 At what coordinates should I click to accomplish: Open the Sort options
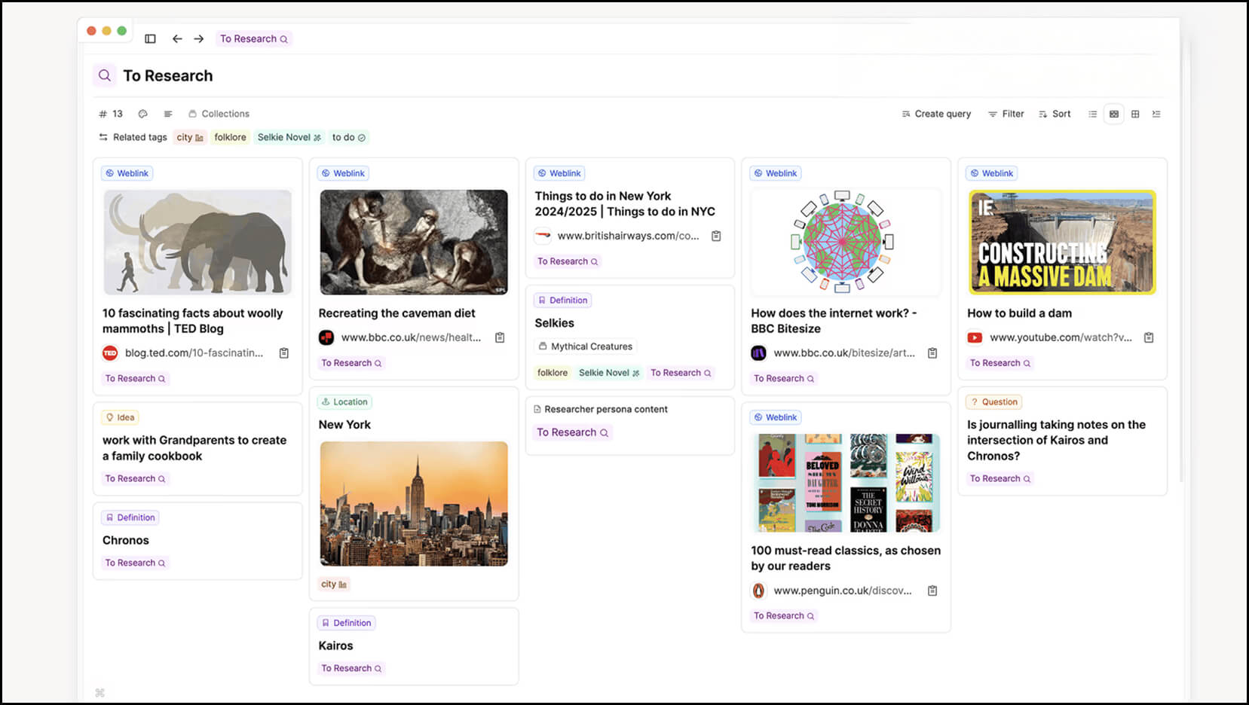(x=1055, y=114)
